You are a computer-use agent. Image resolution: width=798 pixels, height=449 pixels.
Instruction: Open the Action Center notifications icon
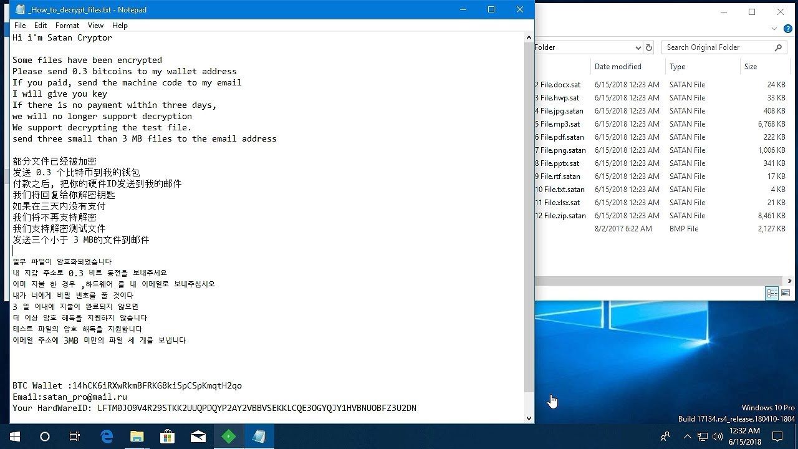777,437
